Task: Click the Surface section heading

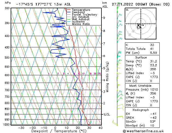Action: pos(141,57)
